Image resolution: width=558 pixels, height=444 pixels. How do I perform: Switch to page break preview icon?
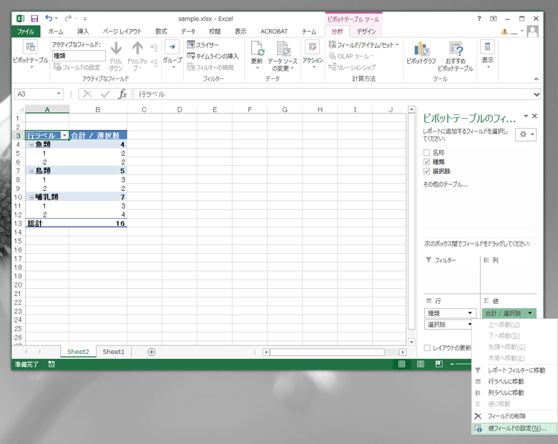point(439,364)
